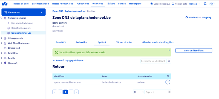Click the Hébergements sidebar icon
219x99 pixels.
point(5,38)
